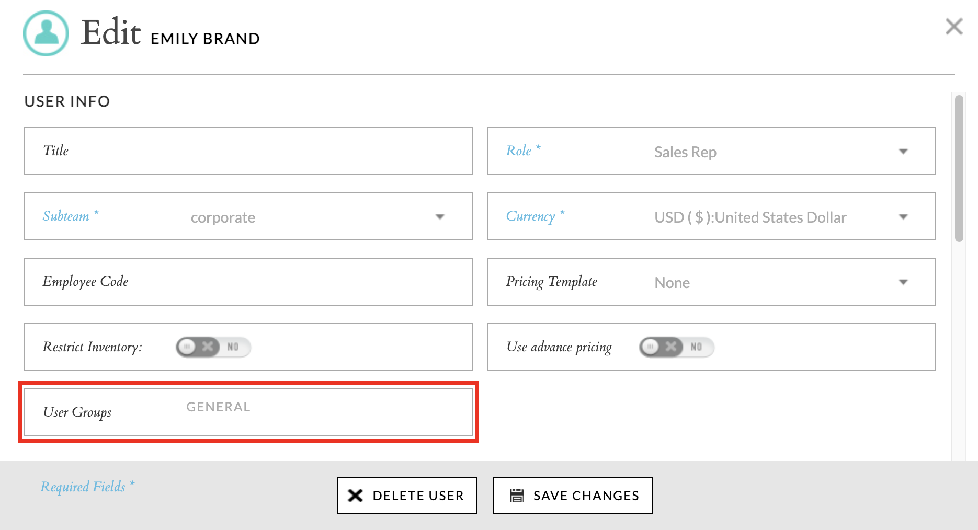
Task: Click the Delete User button
Action: point(407,496)
